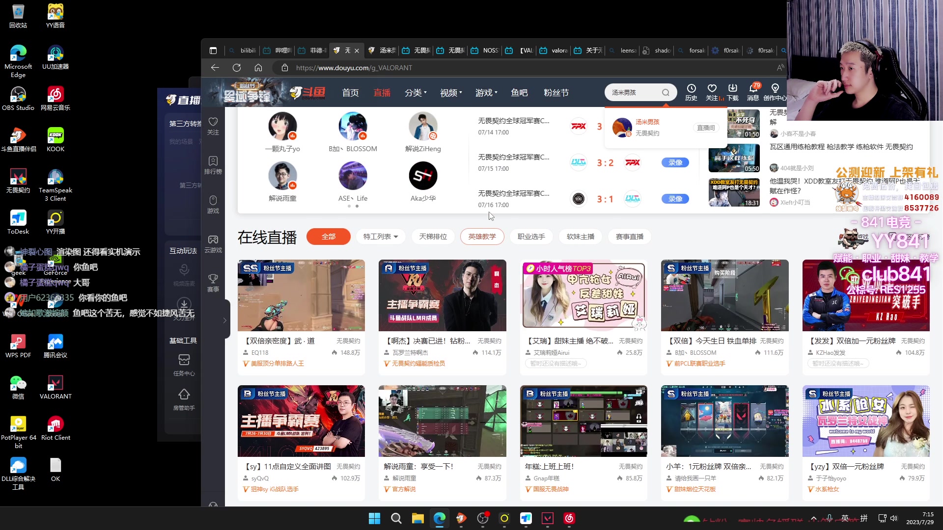This screenshot has height=530, width=943.
Task: Open the Douyu logo link
Action: pos(308,92)
